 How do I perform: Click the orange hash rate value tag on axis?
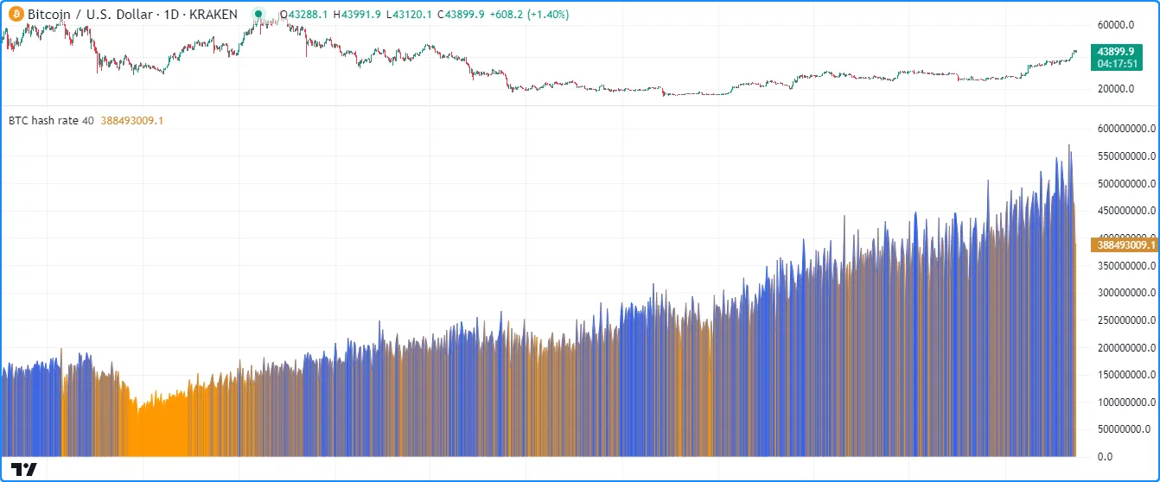pos(1125,245)
